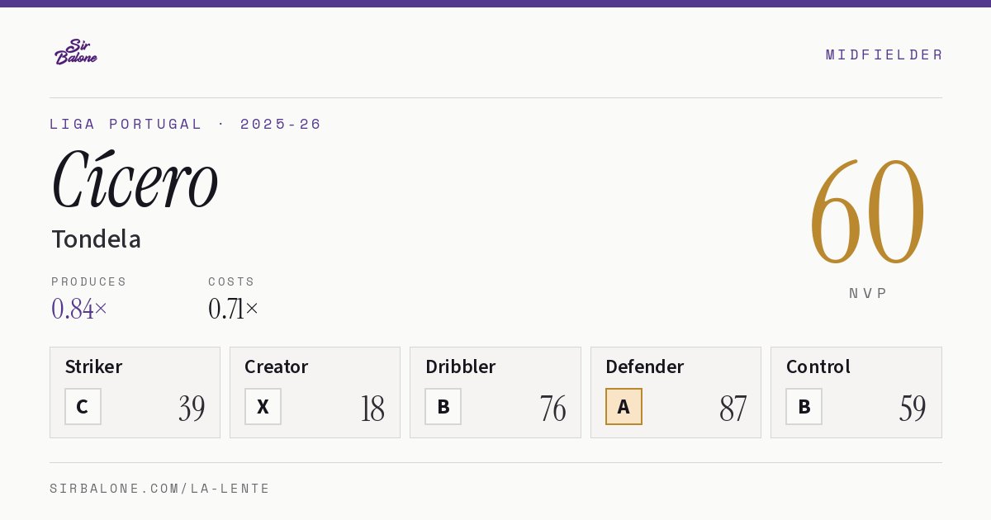991x520 pixels.
Task: Click the Sir Balone logo
Action: tap(76, 52)
